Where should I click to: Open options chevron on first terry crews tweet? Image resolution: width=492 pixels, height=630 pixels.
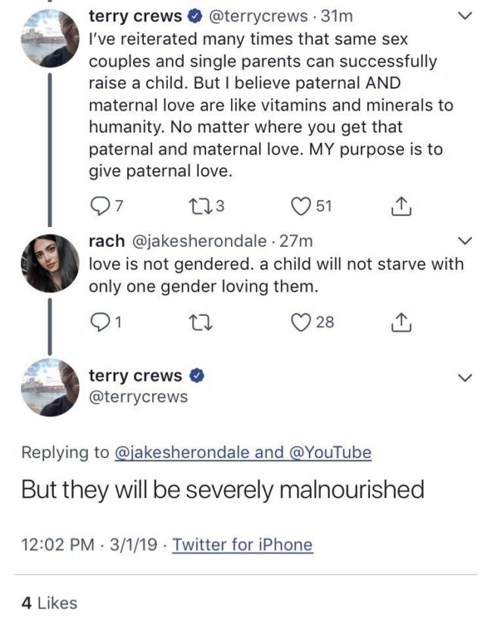(x=466, y=15)
